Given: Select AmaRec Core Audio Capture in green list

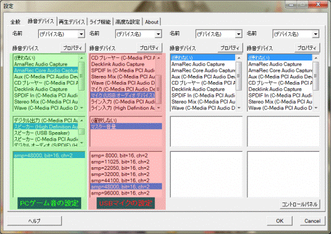Looking at the screenshot, I should tap(46, 70).
